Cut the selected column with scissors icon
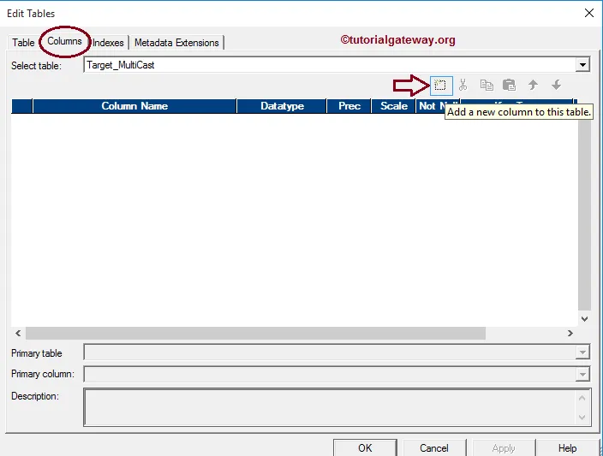The width and height of the screenshot is (603, 456). [463, 86]
